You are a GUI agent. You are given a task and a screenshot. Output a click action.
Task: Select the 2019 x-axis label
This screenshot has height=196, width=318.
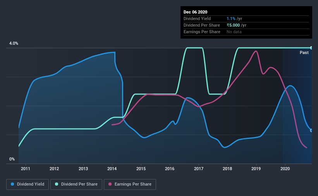(256, 169)
